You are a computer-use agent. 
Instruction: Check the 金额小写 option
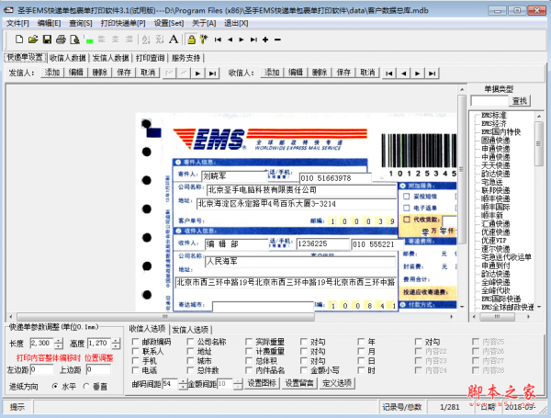pos(304,370)
